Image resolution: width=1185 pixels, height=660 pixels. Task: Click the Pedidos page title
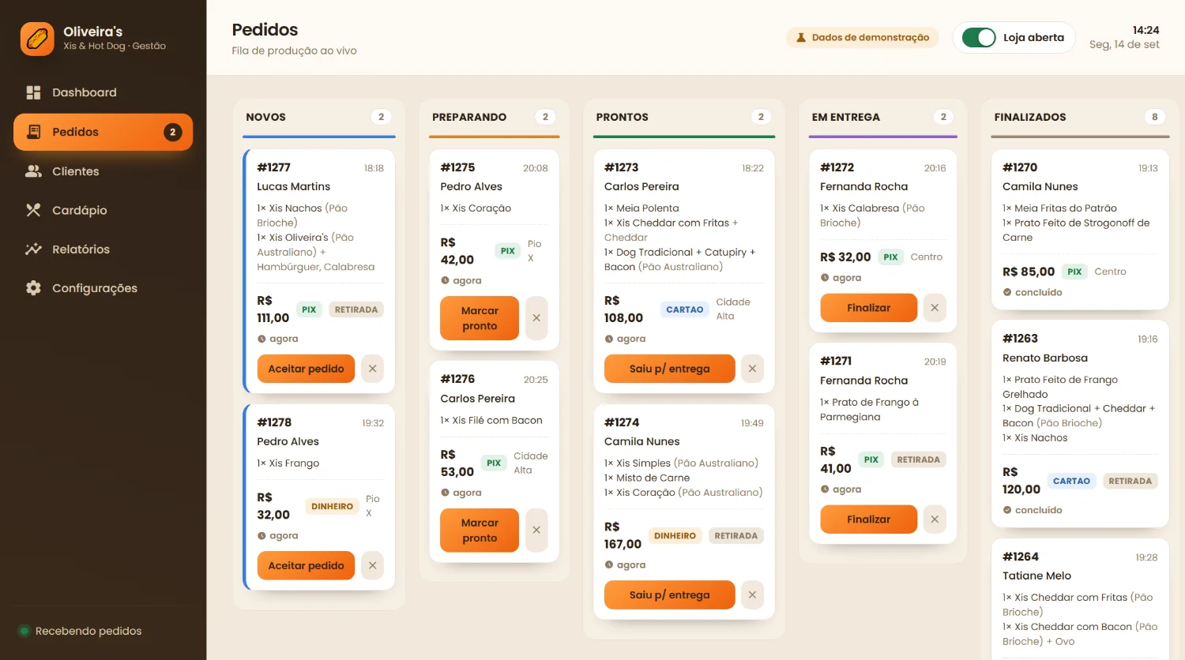[265, 29]
